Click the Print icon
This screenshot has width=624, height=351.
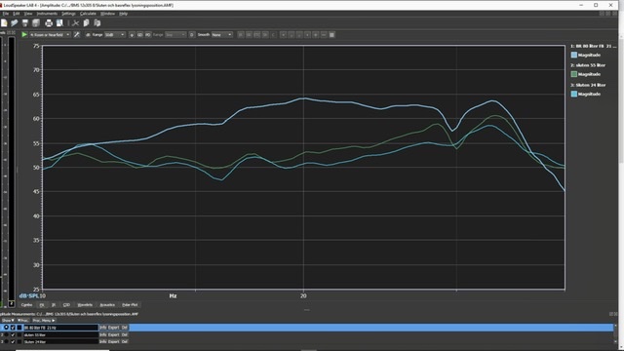tap(49, 23)
